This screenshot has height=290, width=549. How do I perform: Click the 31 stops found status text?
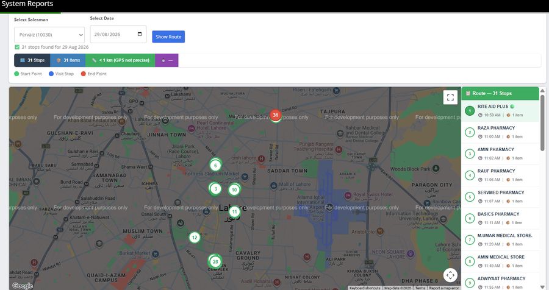55,48
